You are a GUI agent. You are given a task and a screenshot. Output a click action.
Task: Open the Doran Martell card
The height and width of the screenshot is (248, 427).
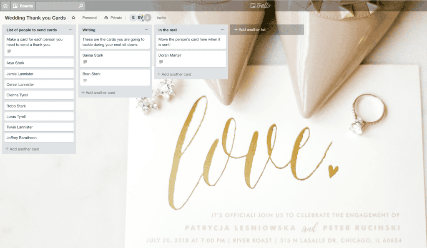[x=191, y=59]
